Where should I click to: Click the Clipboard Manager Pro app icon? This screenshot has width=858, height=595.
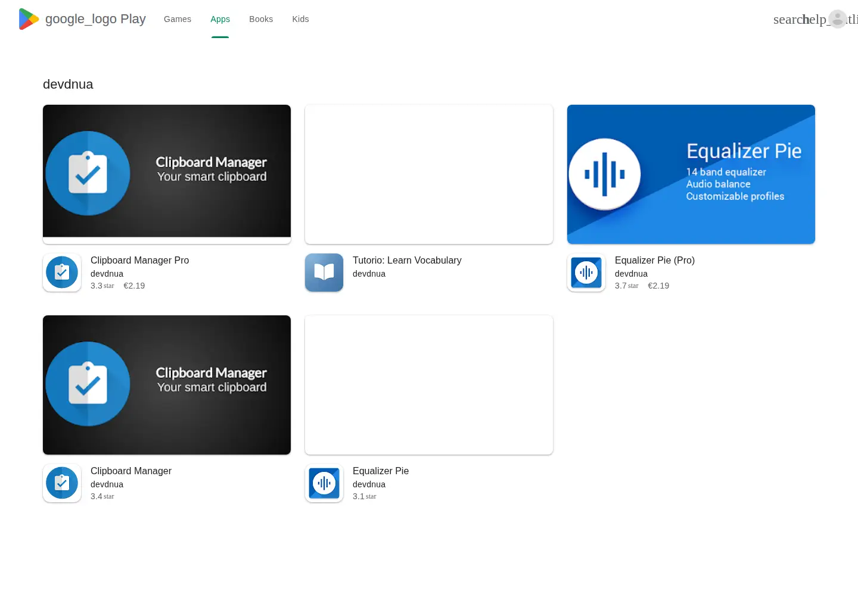click(62, 273)
